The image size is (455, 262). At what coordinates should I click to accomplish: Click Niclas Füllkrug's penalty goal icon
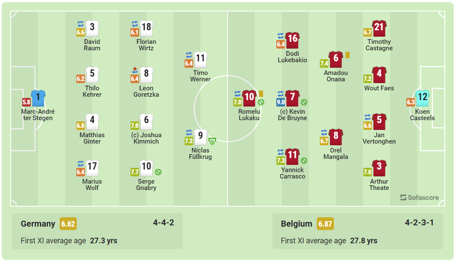(x=212, y=141)
